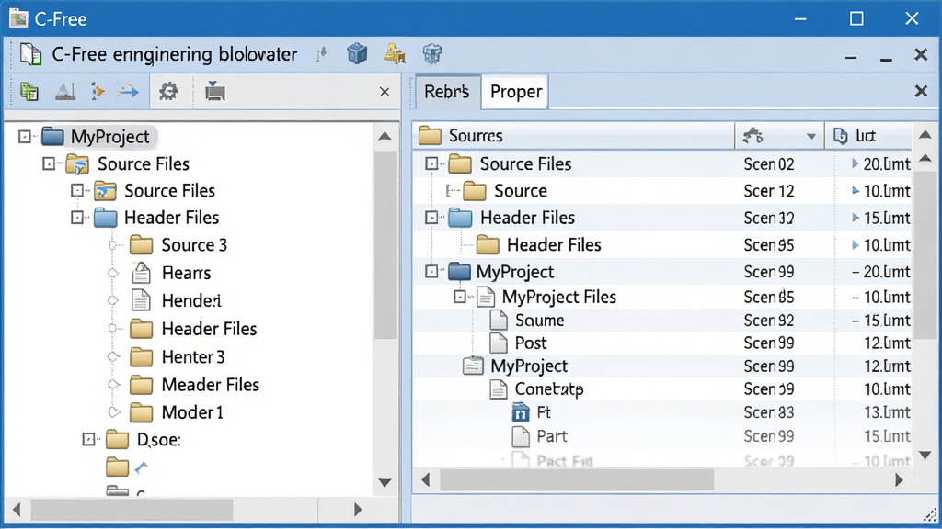942x529 pixels.
Task: Click the pin icon in header toolbar
Action: [322, 54]
